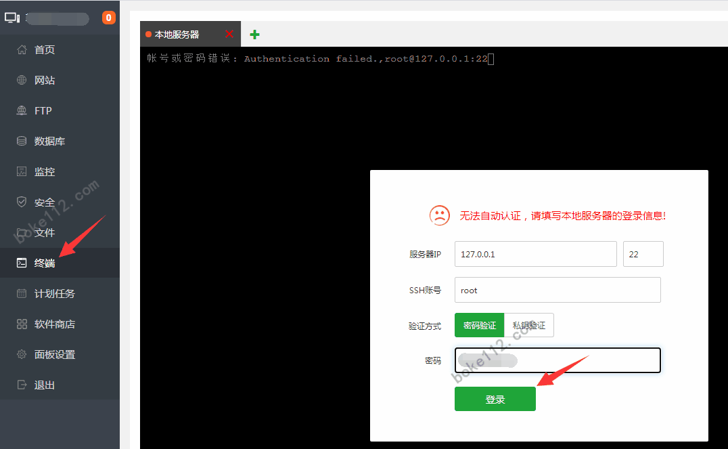Click the FTP globe icon
728x449 pixels.
pos(22,110)
